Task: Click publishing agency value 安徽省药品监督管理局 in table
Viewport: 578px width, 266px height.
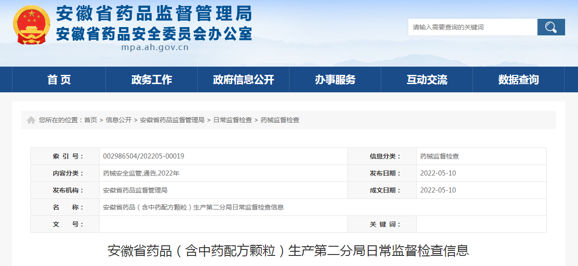Action: pyautogui.click(x=135, y=190)
